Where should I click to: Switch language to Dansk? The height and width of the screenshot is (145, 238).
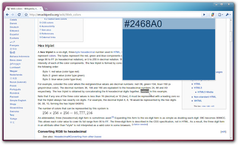tap(13, 23)
